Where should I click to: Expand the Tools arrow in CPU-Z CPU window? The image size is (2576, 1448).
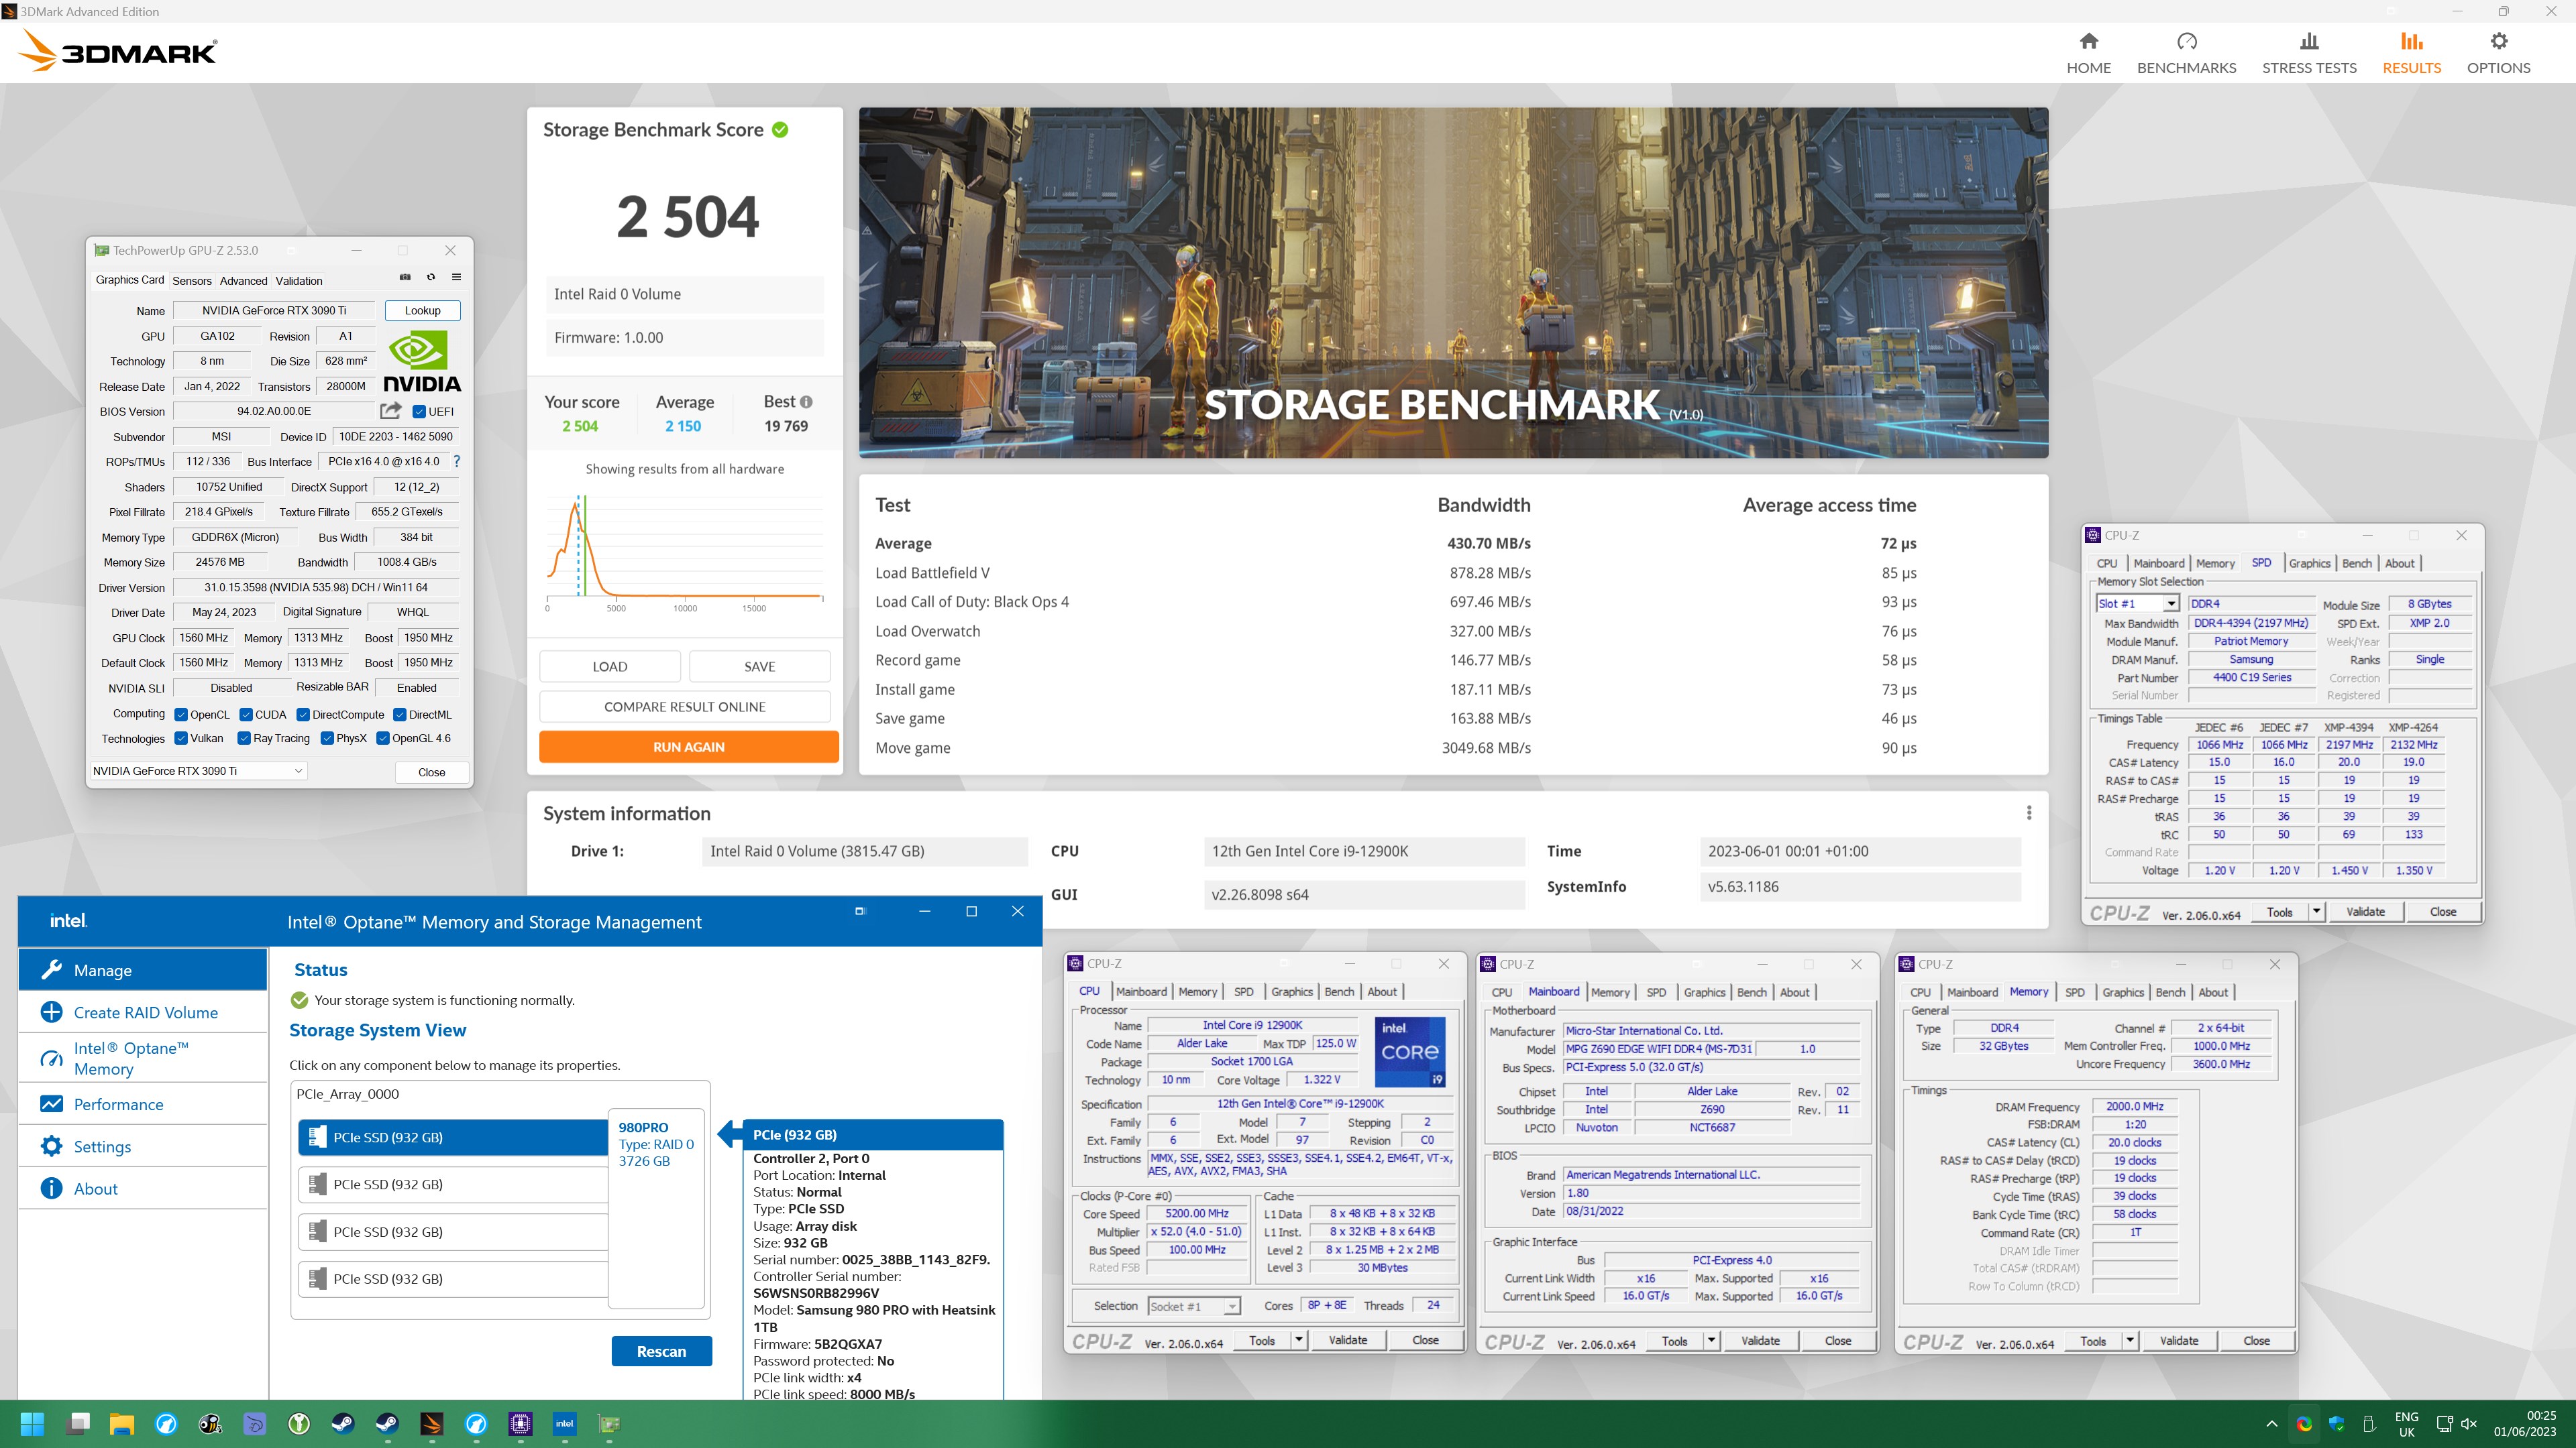coord(1299,1340)
